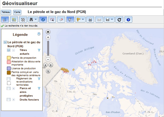The width and height of the screenshot is (164, 117).
Task: Click the Droits fonciers label
Action: [29, 99]
